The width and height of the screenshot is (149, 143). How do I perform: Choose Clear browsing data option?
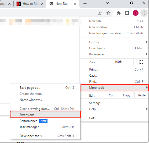coord(45,109)
